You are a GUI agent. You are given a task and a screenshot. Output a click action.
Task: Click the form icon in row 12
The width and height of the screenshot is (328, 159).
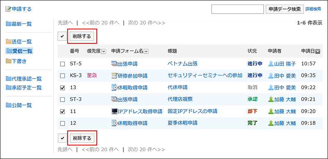[x=114, y=123]
